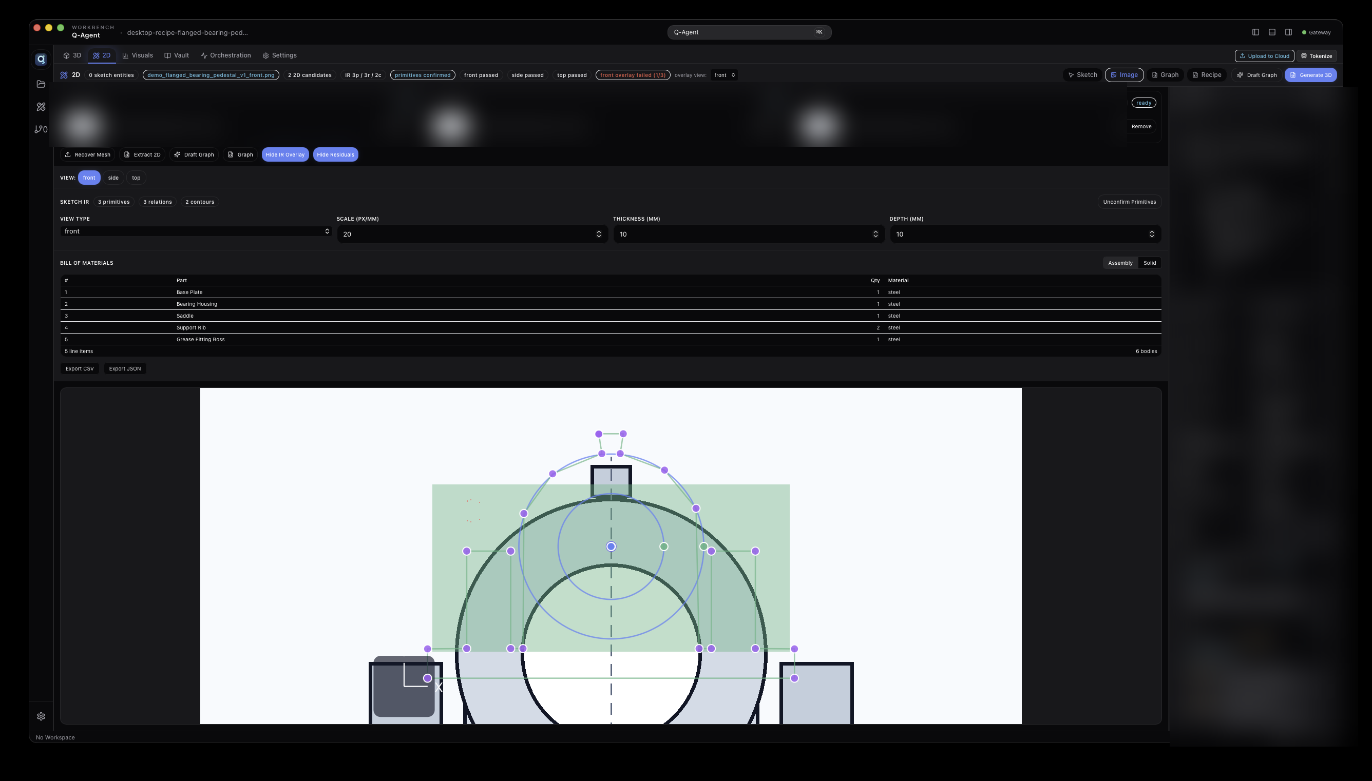Click the blue center point of the circle primitive

(x=611, y=546)
